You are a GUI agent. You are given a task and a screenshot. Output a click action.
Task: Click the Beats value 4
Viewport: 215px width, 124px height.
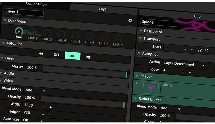click(x=166, y=48)
